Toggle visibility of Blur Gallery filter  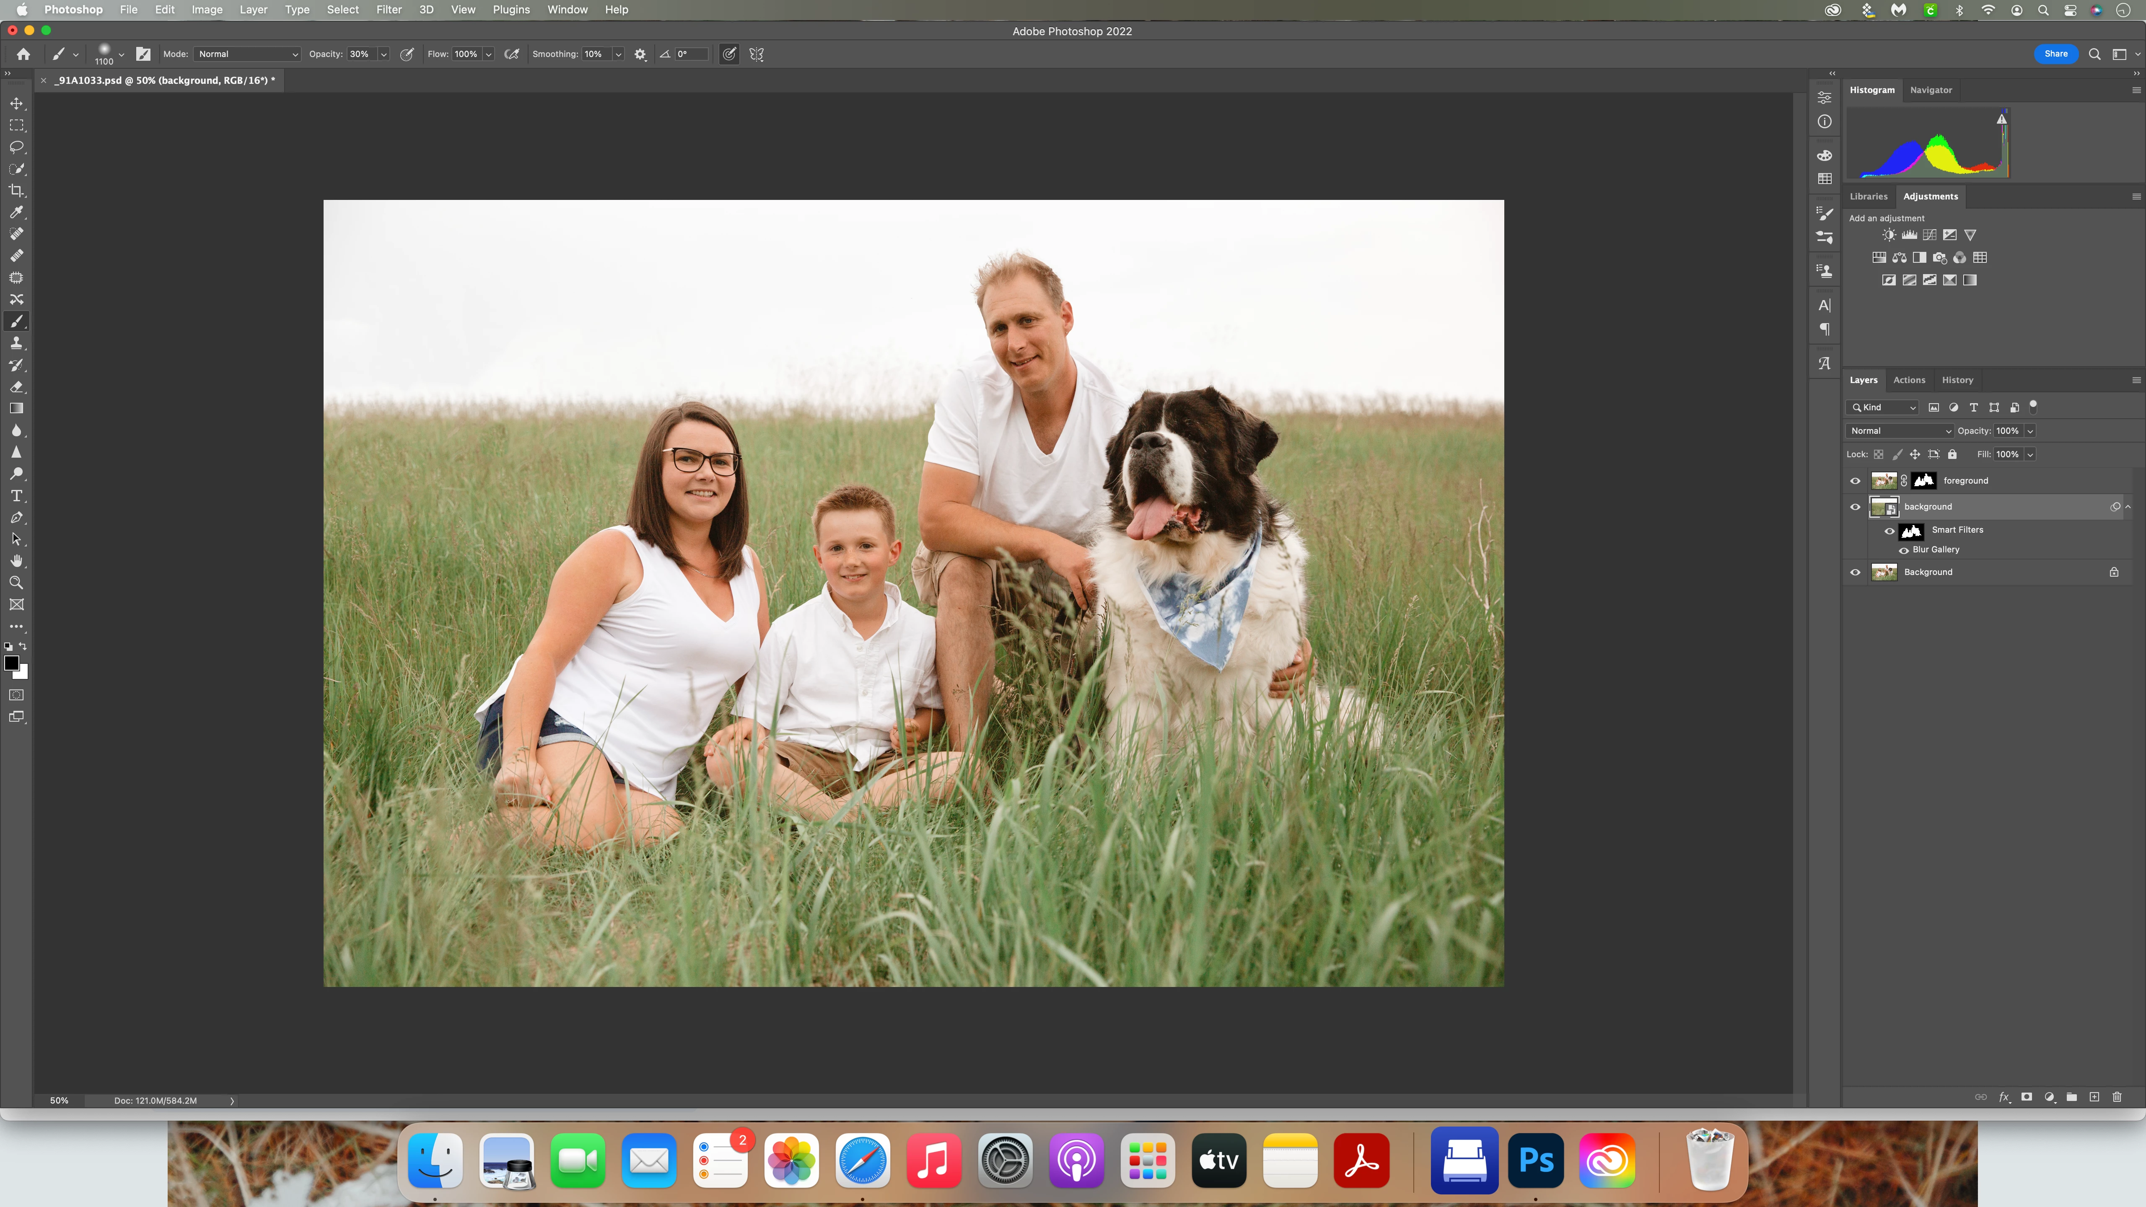(1904, 550)
